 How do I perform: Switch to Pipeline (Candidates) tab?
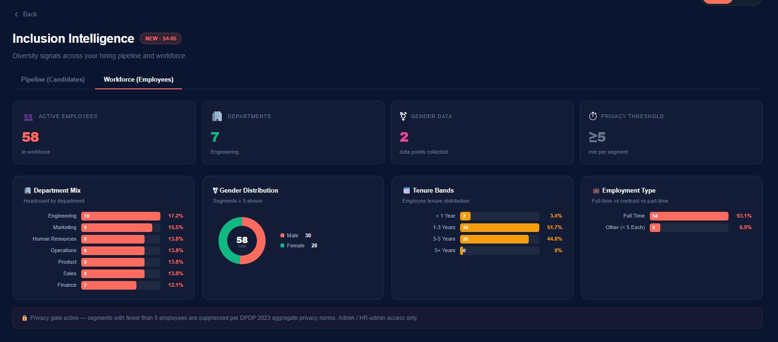point(53,79)
